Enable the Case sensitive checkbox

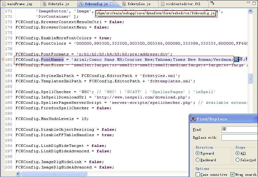(198, 174)
